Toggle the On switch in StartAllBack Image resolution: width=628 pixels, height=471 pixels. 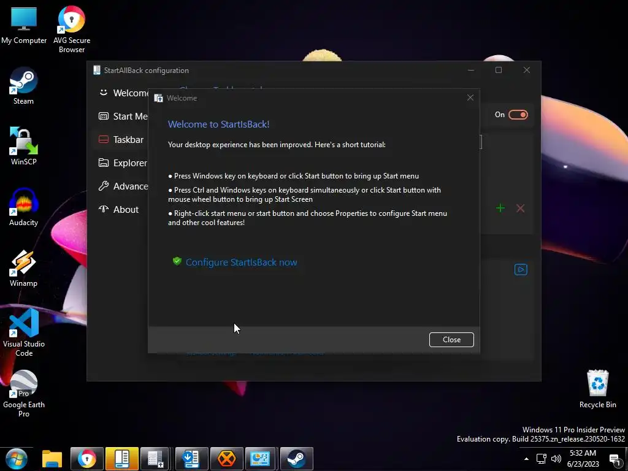tap(518, 115)
